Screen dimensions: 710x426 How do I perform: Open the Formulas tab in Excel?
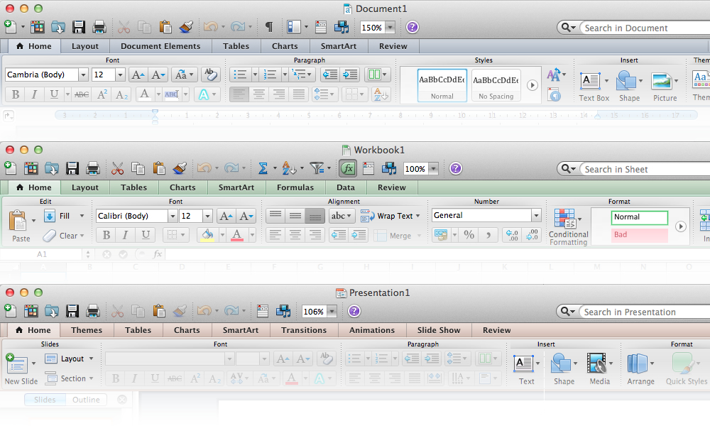pyautogui.click(x=295, y=187)
